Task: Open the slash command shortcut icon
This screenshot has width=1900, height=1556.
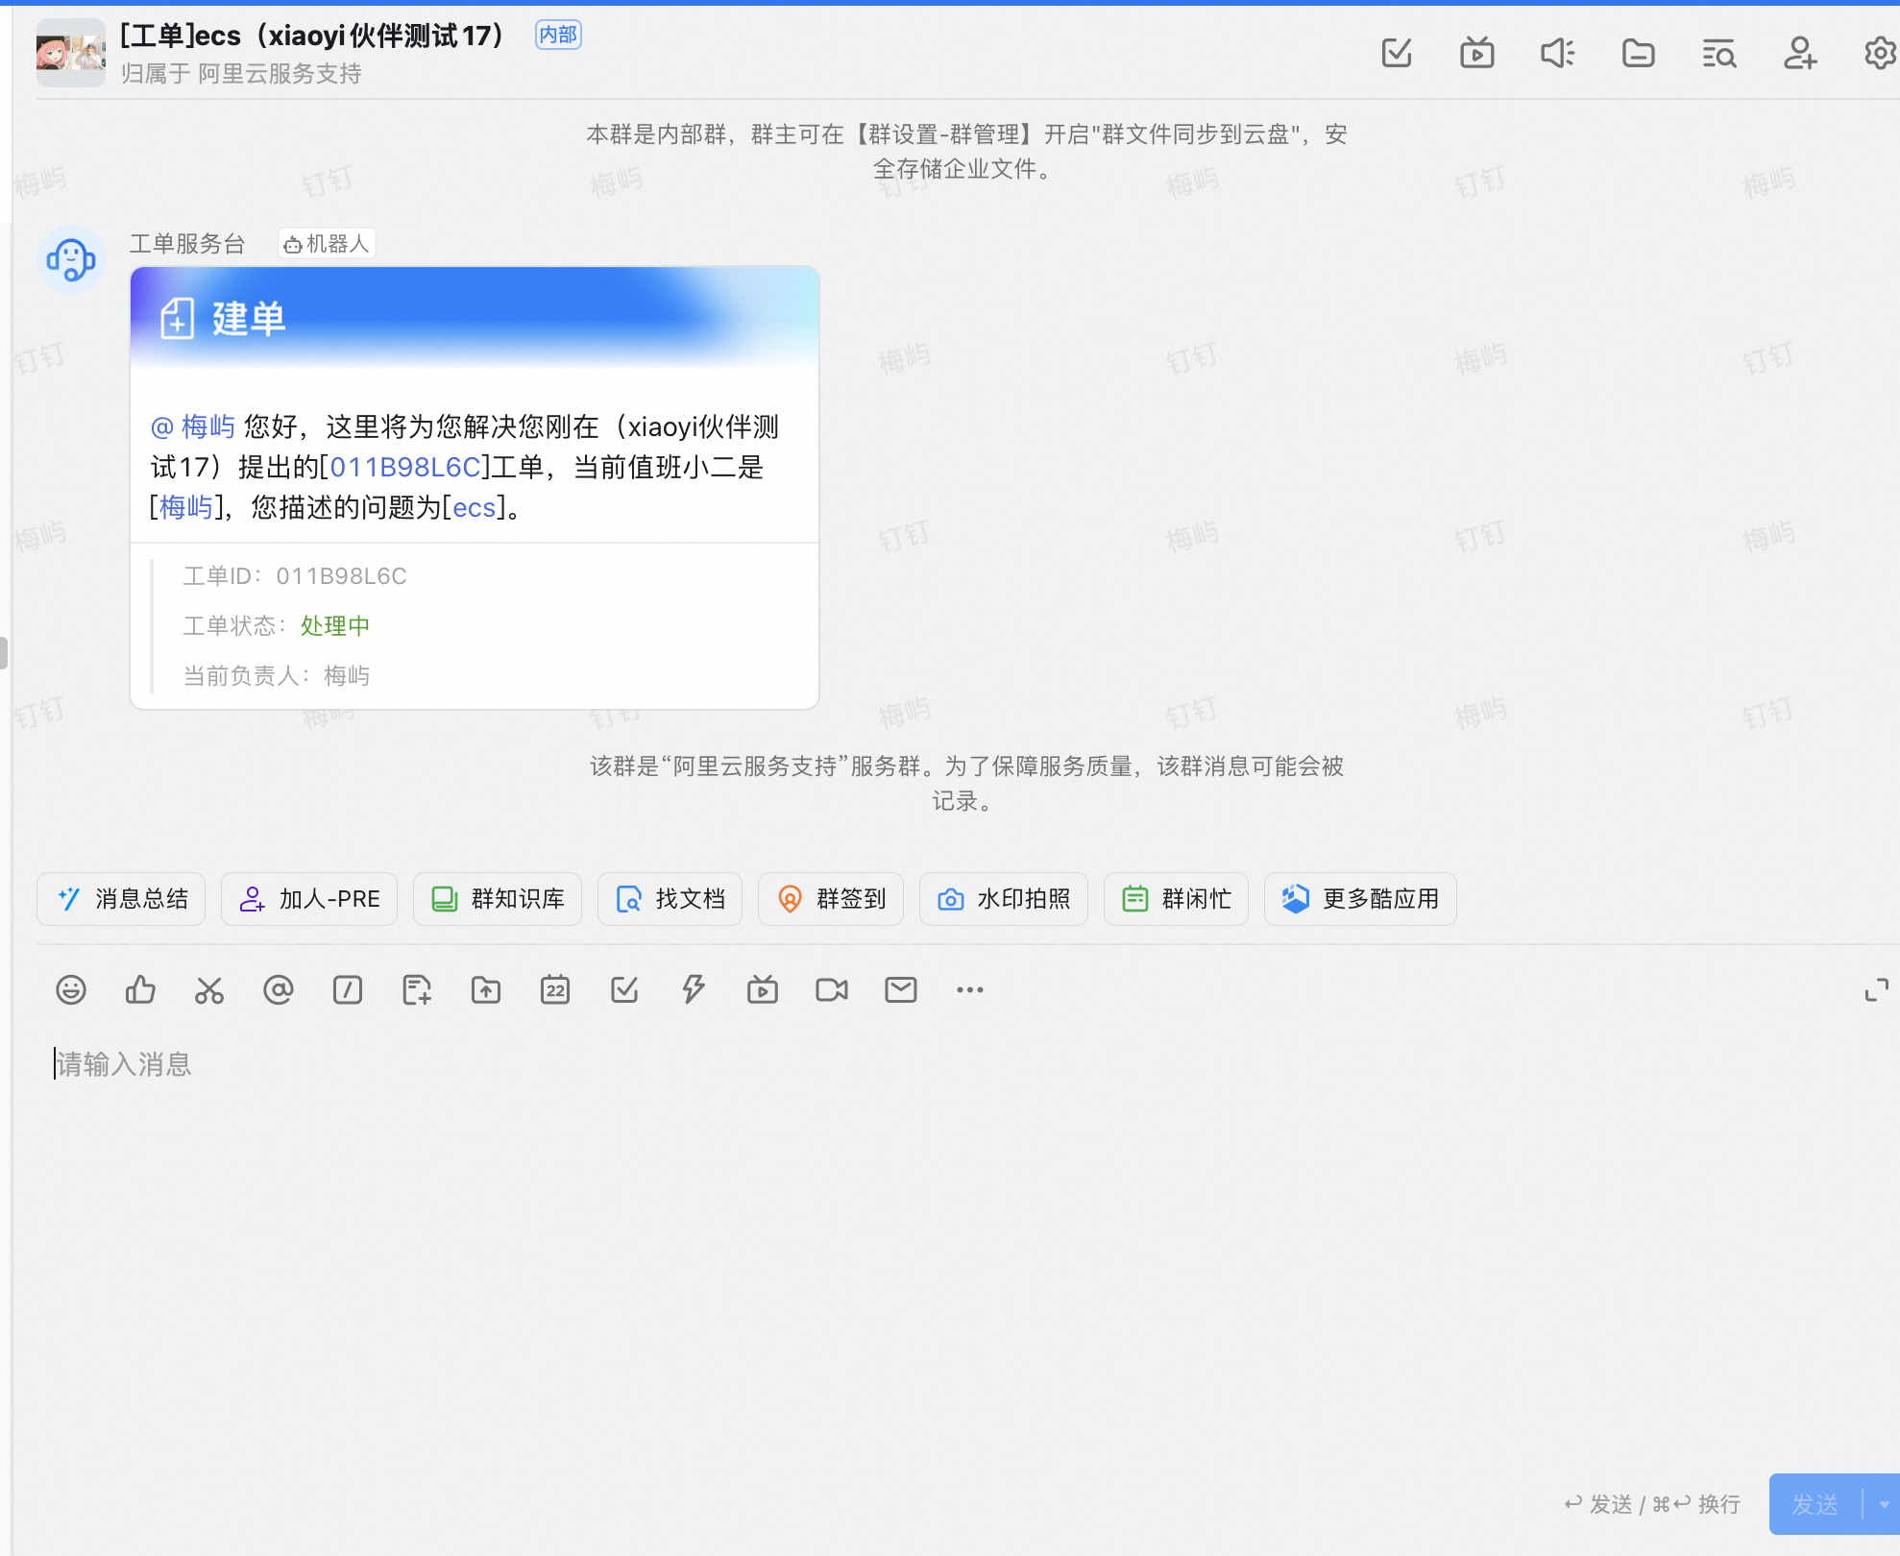Action: pyautogui.click(x=348, y=989)
